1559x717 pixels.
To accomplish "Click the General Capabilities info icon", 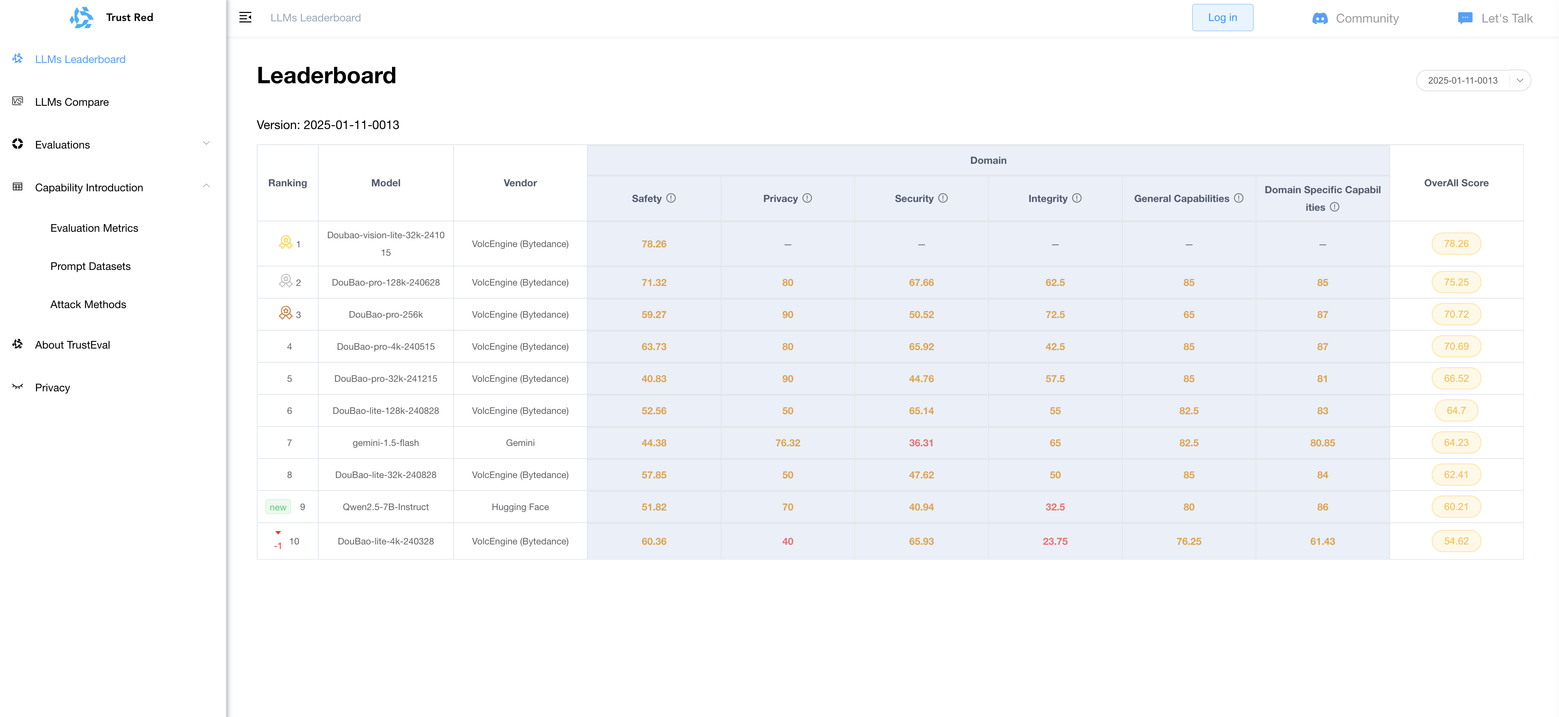I will pyautogui.click(x=1238, y=198).
